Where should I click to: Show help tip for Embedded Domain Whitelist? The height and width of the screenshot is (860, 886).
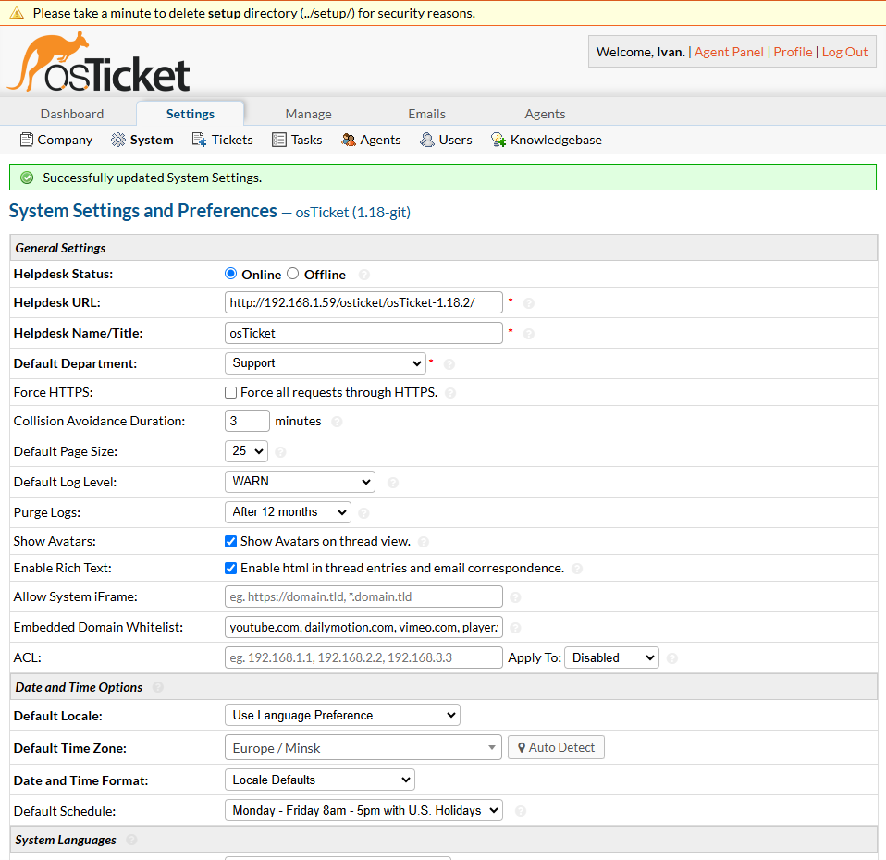515,628
